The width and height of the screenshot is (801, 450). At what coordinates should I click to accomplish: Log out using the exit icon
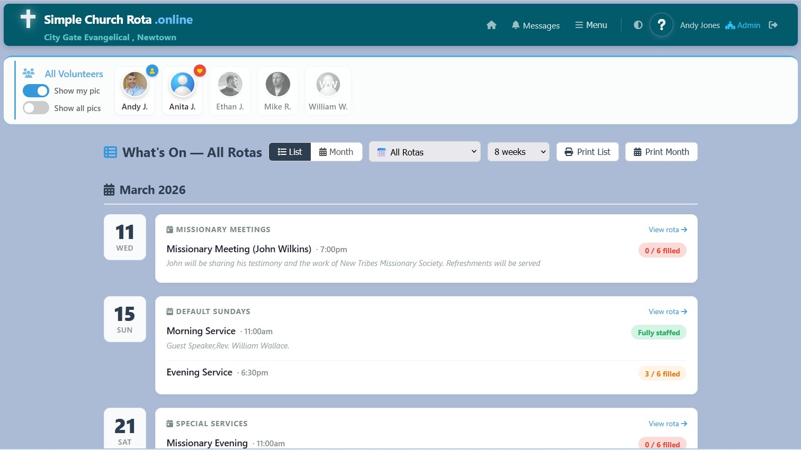tap(773, 25)
